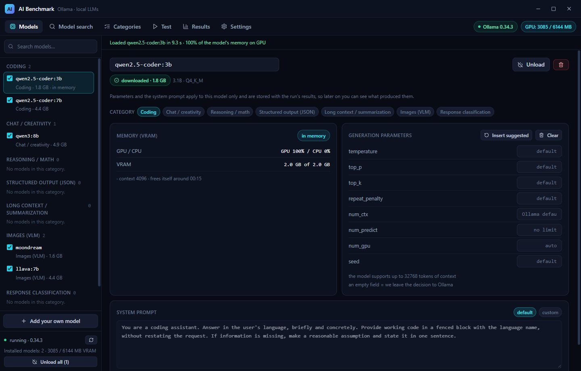This screenshot has width=581, height=371.
Task: Uncheck the qwen3:8b model checkbox
Action: (10, 135)
